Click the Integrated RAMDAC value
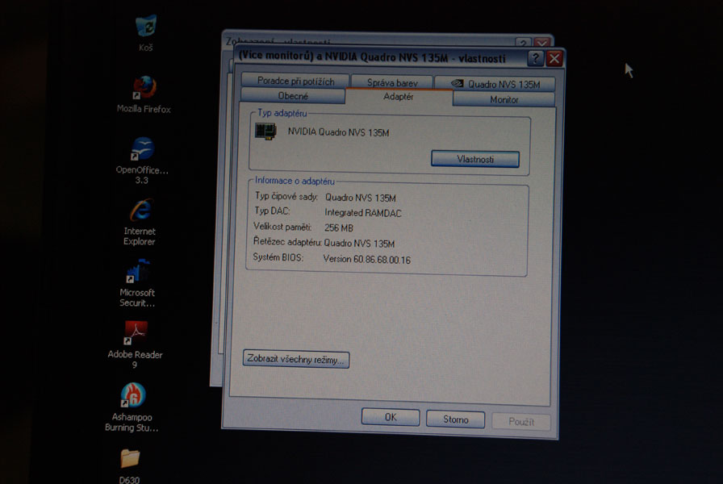The height and width of the screenshot is (484, 723). 363,213
